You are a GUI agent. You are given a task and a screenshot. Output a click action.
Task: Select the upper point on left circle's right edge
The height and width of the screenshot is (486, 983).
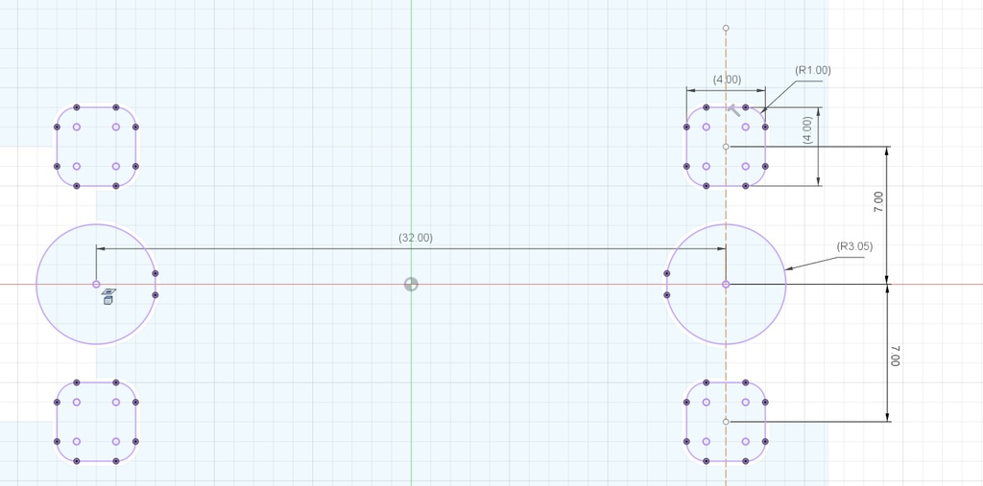click(x=156, y=274)
